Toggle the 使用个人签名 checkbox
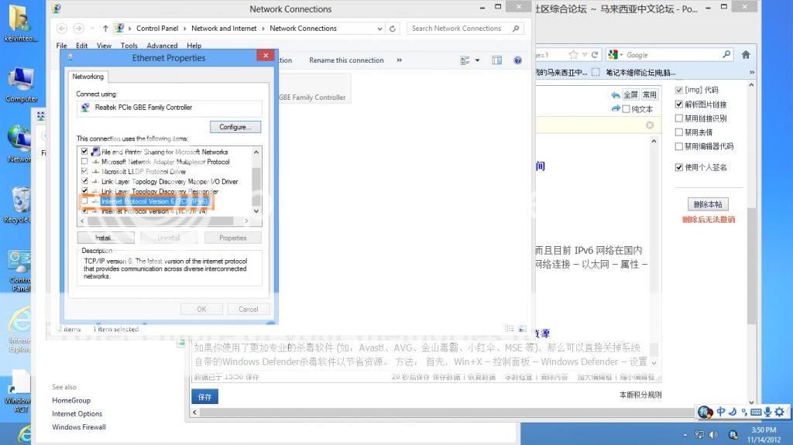The width and height of the screenshot is (793, 445). coord(679,167)
